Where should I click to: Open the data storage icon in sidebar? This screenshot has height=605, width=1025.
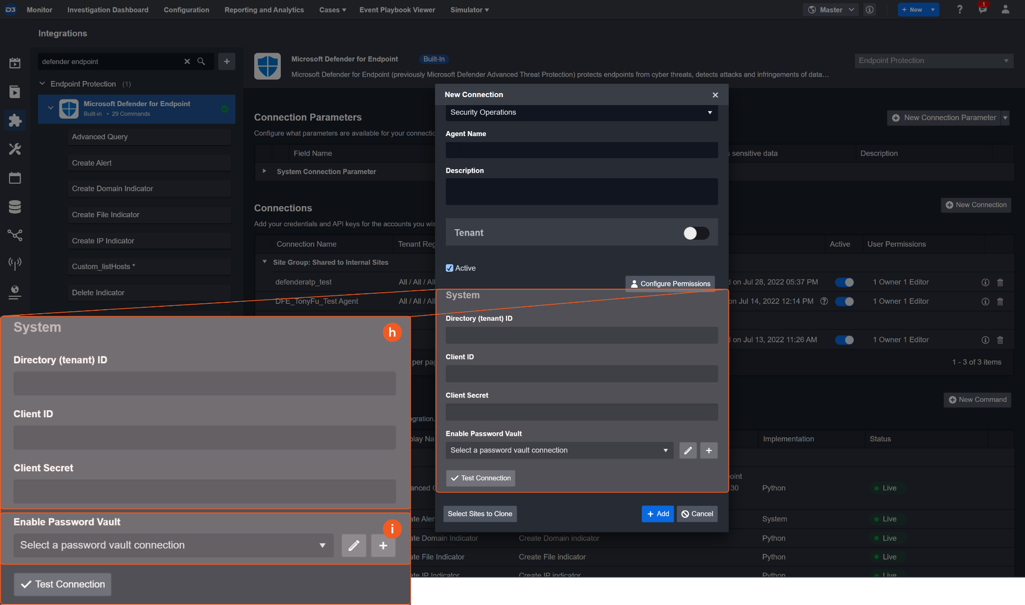point(15,207)
